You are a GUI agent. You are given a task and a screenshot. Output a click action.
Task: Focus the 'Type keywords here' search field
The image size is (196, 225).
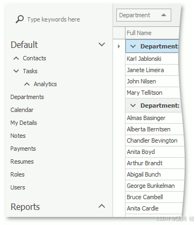click(x=53, y=19)
